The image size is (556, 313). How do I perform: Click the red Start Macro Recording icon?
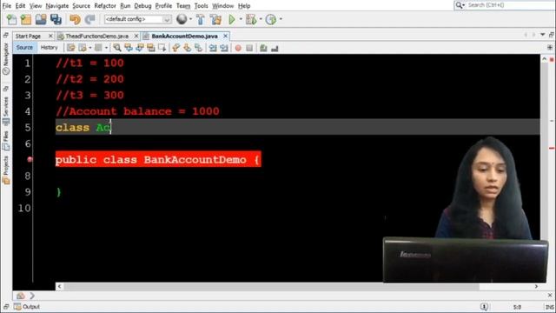click(238, 48)
